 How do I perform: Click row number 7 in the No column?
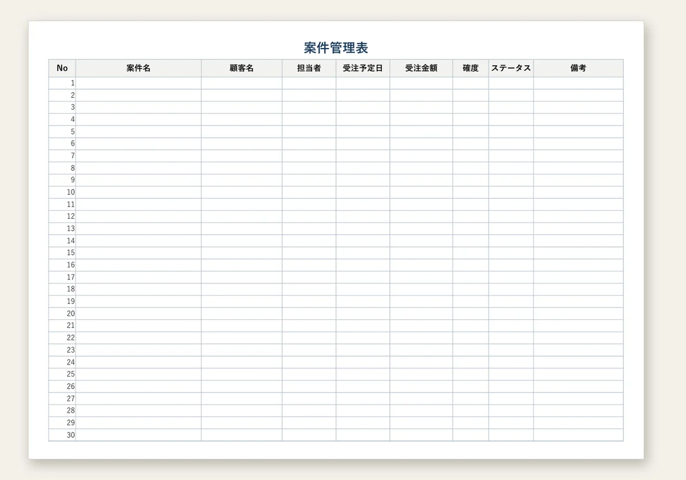62,156
